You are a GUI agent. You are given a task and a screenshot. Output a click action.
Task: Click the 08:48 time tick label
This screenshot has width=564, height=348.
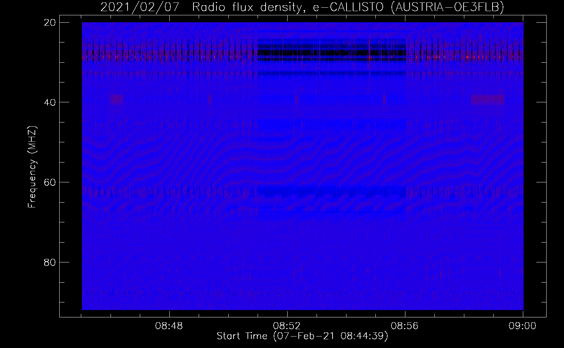click(x=169, y=326)
